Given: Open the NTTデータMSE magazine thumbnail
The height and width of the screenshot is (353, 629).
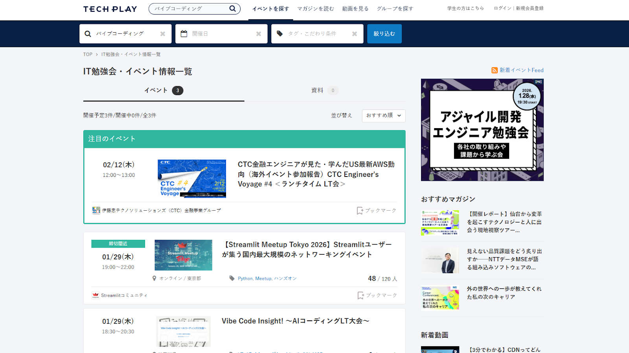Looking at the screenshot, I should tap(440, 260).
